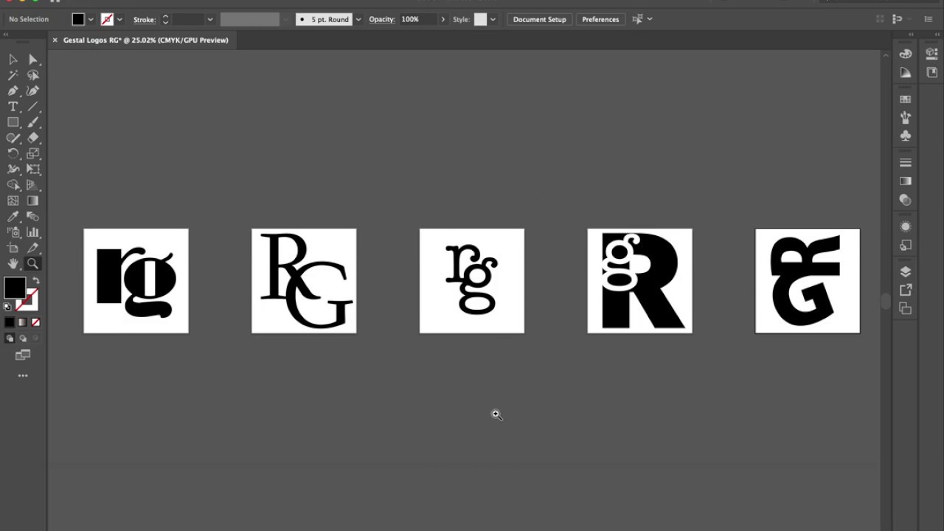Expand the Opacity slider arrow
This screenshot has height=531, width=944.
click(443, 19)
